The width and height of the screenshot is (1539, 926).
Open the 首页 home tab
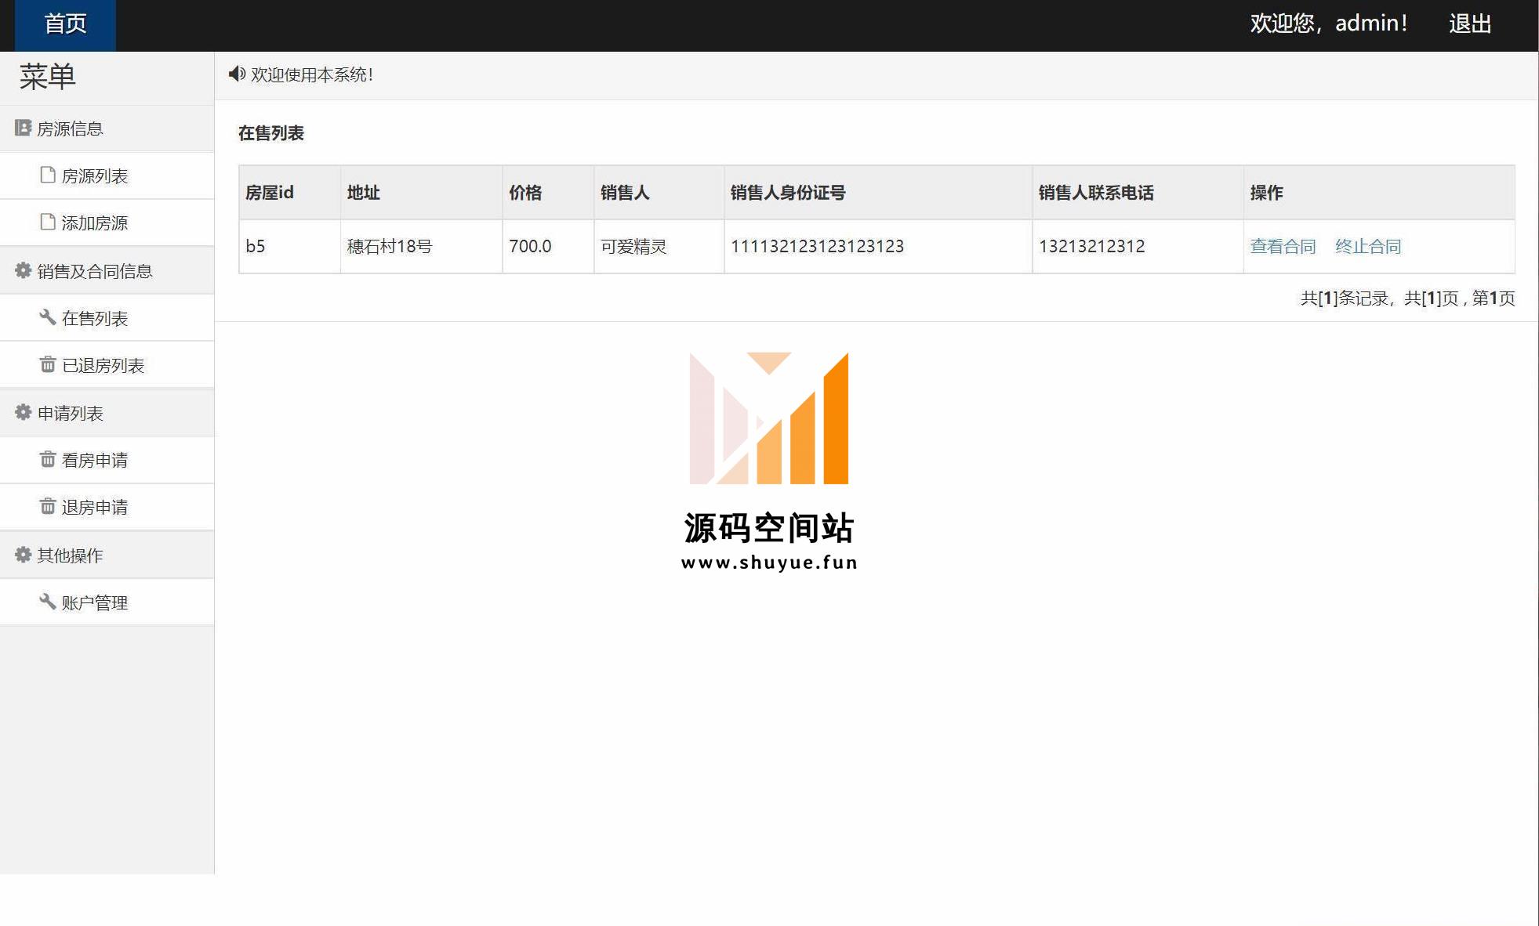65,24
